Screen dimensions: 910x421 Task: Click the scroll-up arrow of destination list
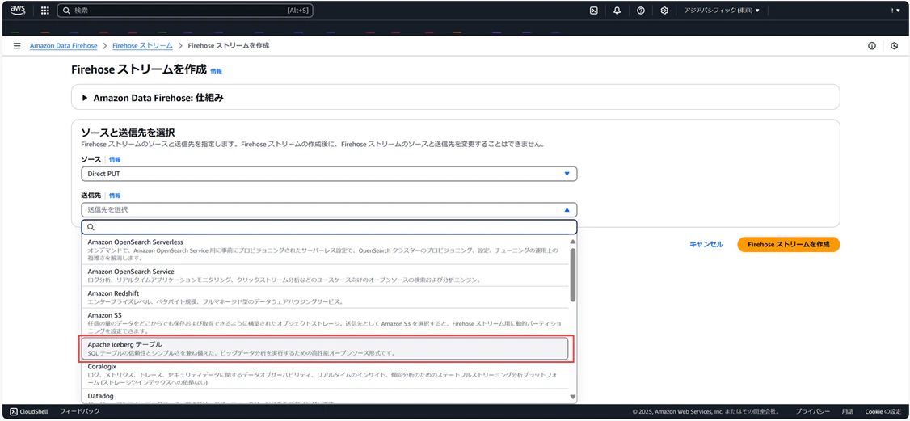pyautogui.click(x=573, y=242)
